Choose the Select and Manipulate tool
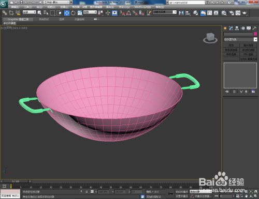This screenshot has width=259, height=199. (108, 13)
